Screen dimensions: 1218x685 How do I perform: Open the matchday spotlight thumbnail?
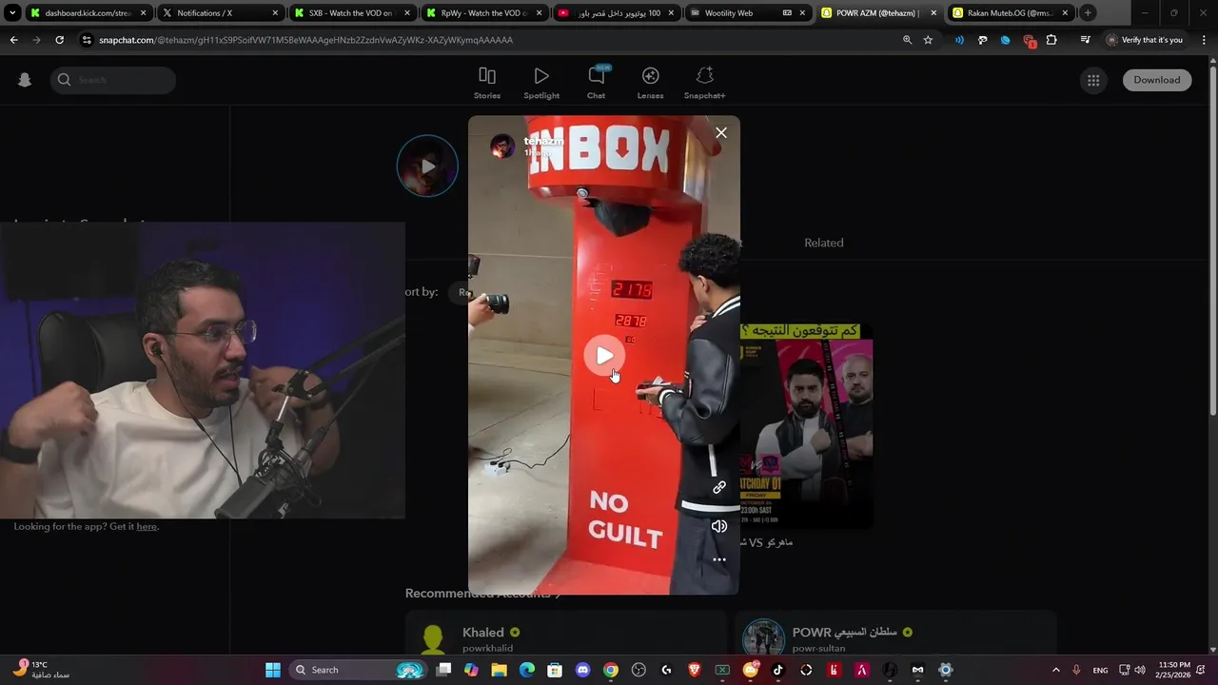pyautogui.click(x=806, y=426)
